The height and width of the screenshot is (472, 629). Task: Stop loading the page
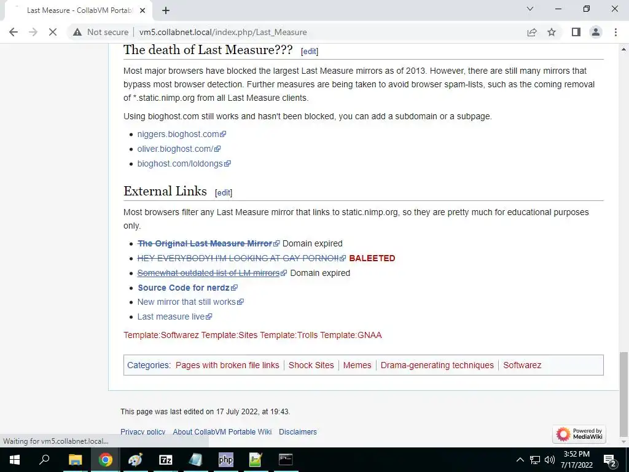pyautogui.click(x=53, y=32)
